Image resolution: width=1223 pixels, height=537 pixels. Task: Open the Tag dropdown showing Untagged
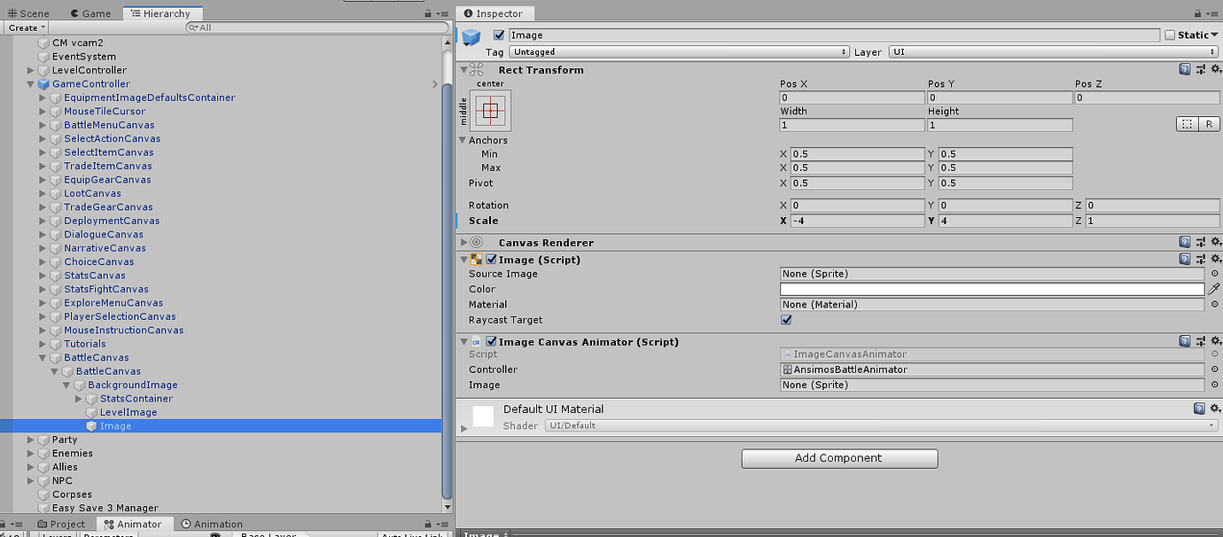pyautogui.click(x=676, y=51)
